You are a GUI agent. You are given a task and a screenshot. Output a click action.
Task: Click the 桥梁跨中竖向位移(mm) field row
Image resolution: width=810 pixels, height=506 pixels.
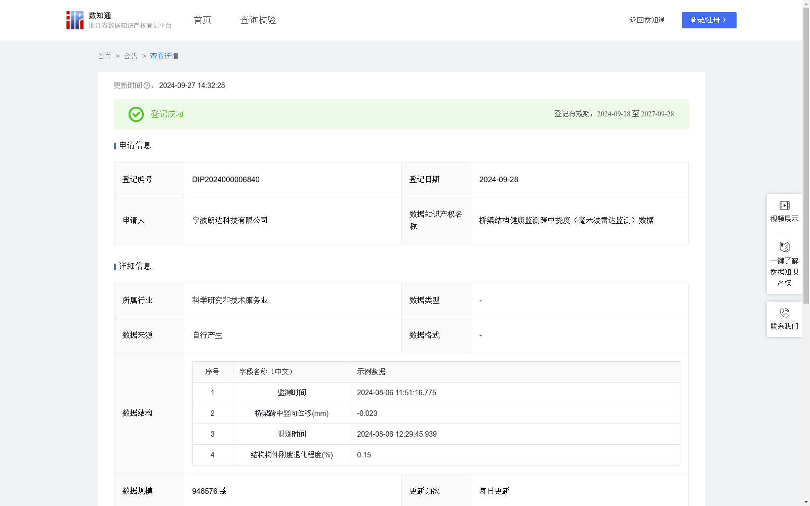tap(292, 413)
